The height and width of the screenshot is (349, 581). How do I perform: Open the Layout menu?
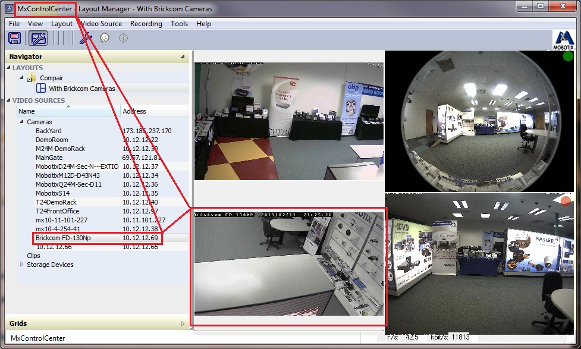61,24
